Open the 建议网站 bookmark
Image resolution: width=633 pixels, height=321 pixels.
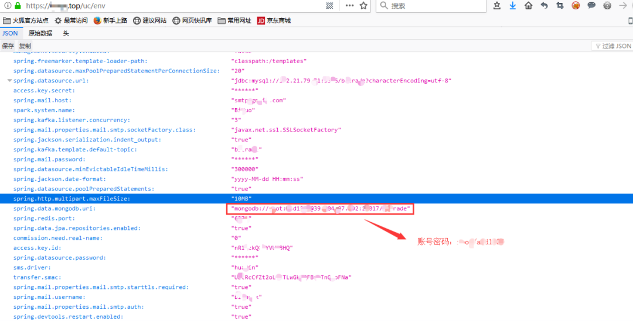(150, 20)
